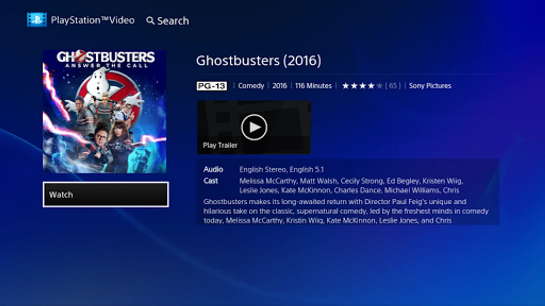Click the 116 Minutes duration label
Screen dimensions: 545x306
pyautogui.click(x=313, y=86)
